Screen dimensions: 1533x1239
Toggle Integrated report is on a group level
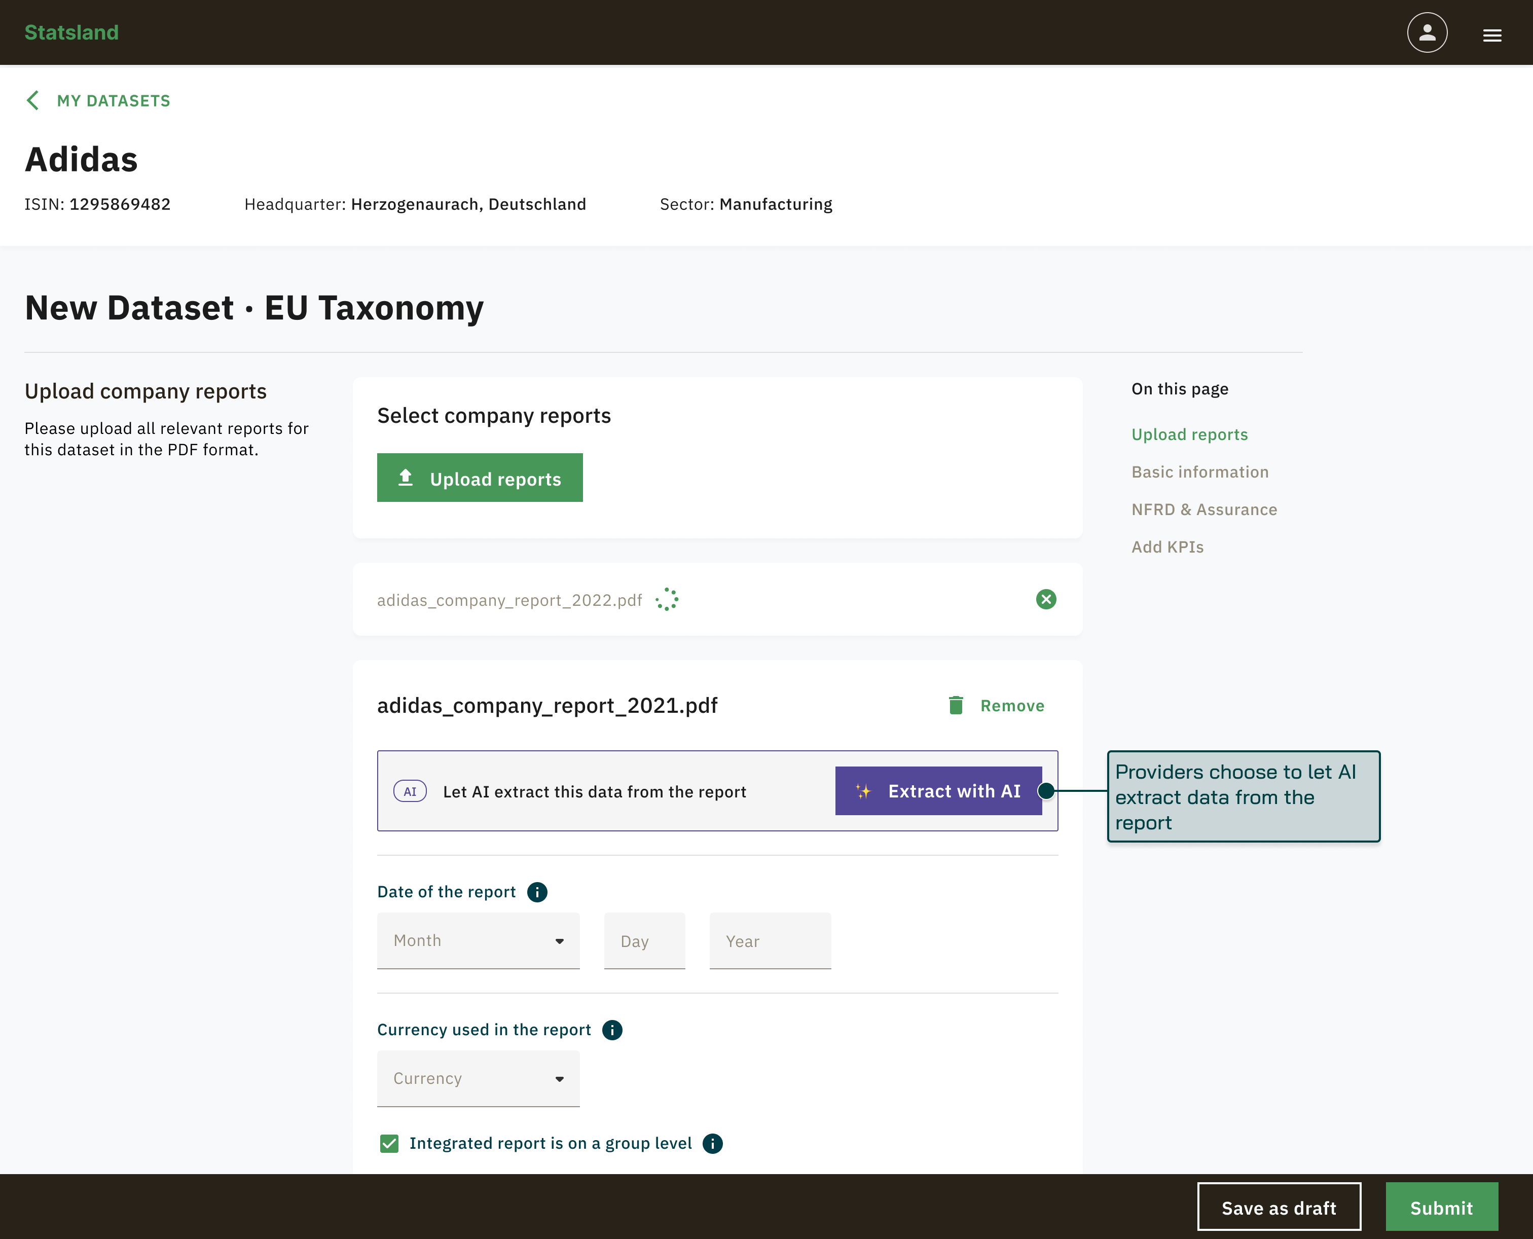390,1143
